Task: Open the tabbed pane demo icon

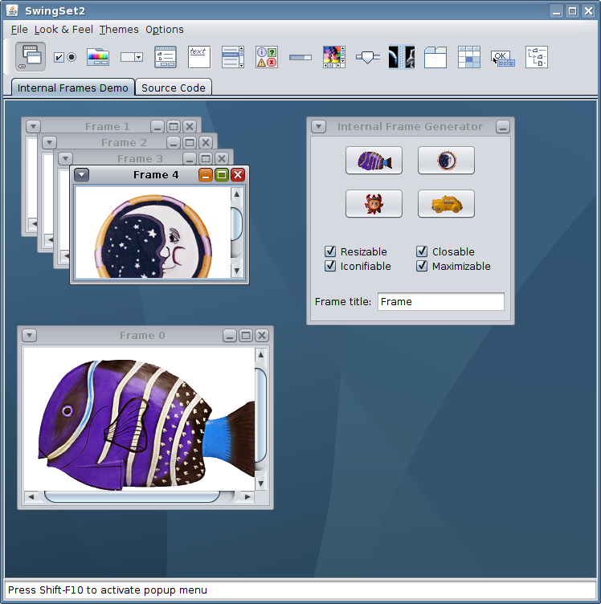Action: pos(435,57)
